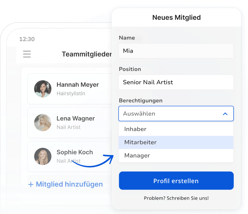Select the Hannah Meyer name text

(78, 85)
